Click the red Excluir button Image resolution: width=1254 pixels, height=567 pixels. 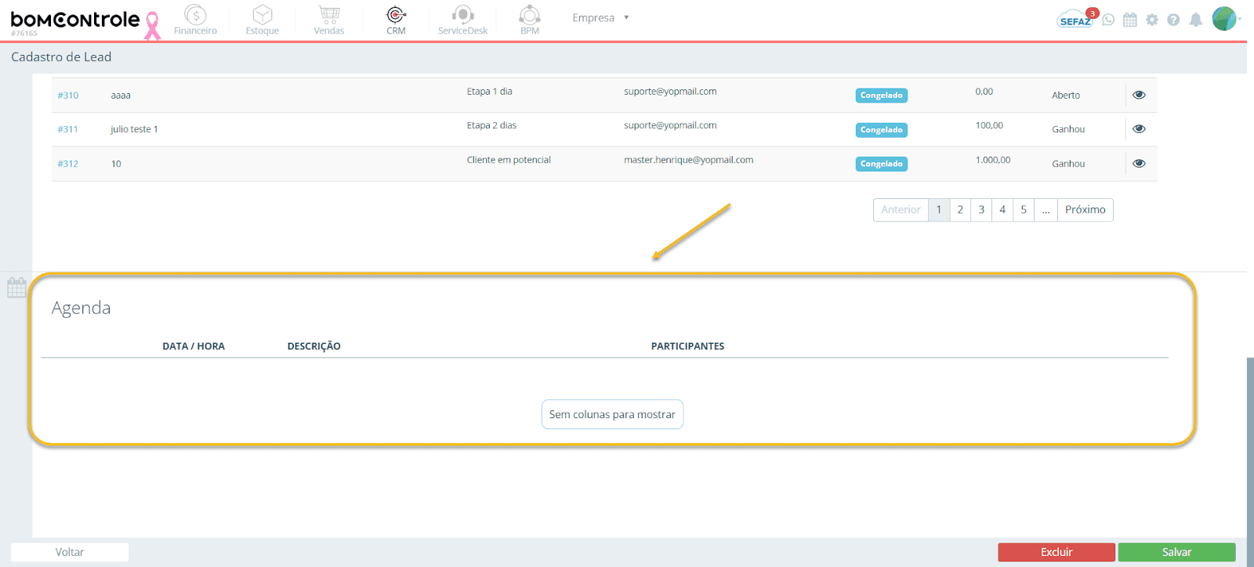(1056, 552)
